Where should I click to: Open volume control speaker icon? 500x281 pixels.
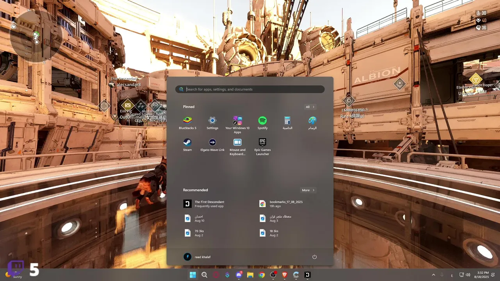(x=469, y=275)
